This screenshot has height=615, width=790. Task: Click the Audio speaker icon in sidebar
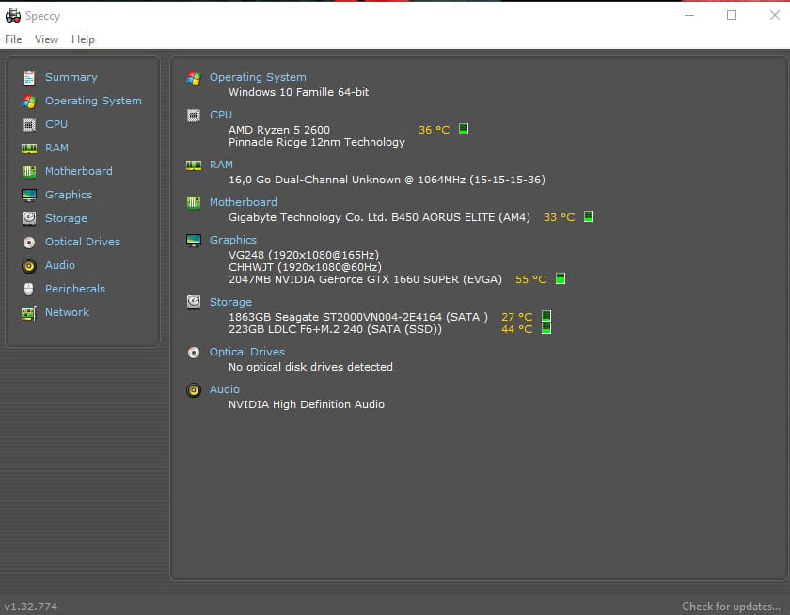(28, 265)
